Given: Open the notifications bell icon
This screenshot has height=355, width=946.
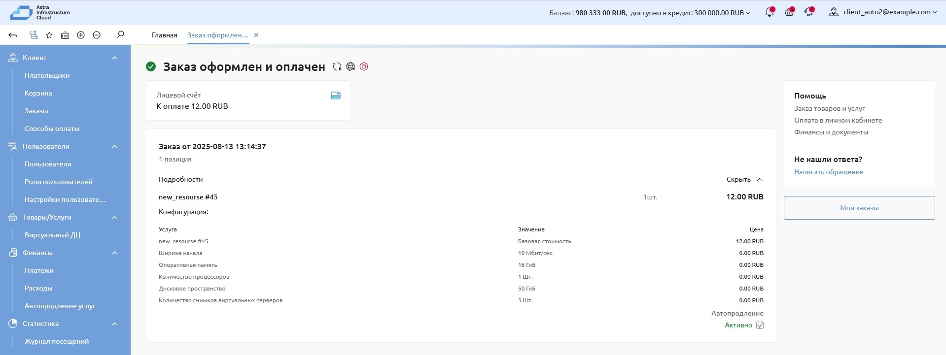Looking at the screenshot, I should coord(769,12).
